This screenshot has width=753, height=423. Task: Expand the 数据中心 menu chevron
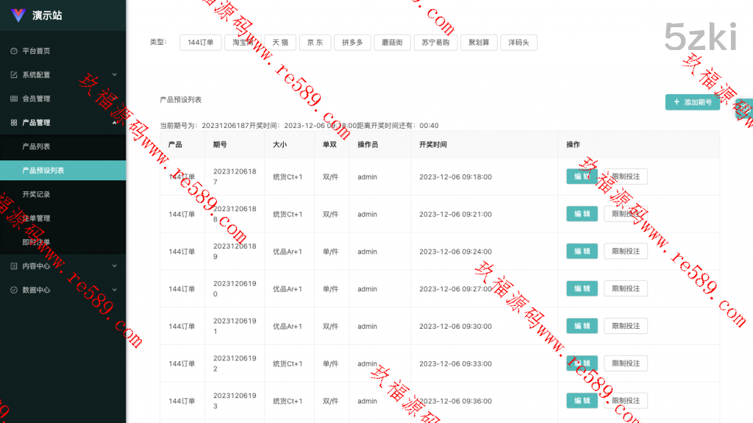tap(114, 290)
